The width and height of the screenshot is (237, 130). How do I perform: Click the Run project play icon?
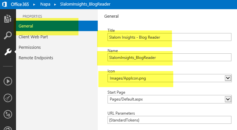8,81
